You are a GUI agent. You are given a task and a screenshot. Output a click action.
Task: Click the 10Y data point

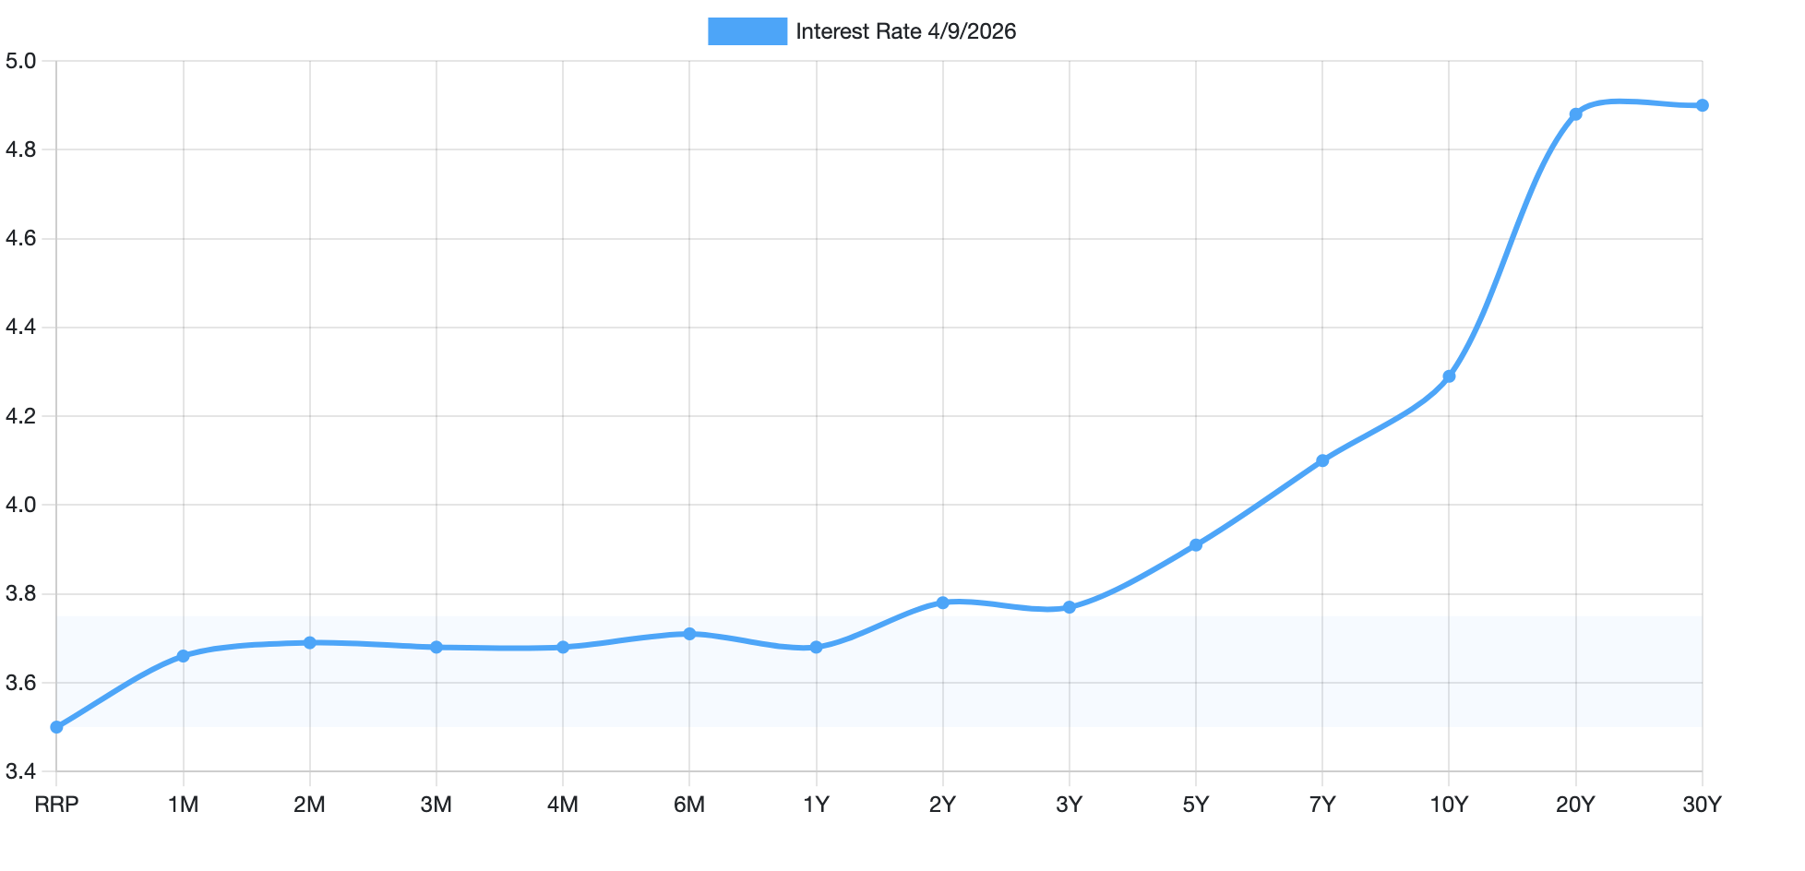(x=1449, y=376)
